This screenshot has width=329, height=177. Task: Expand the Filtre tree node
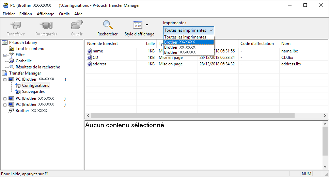click(5, 55)
